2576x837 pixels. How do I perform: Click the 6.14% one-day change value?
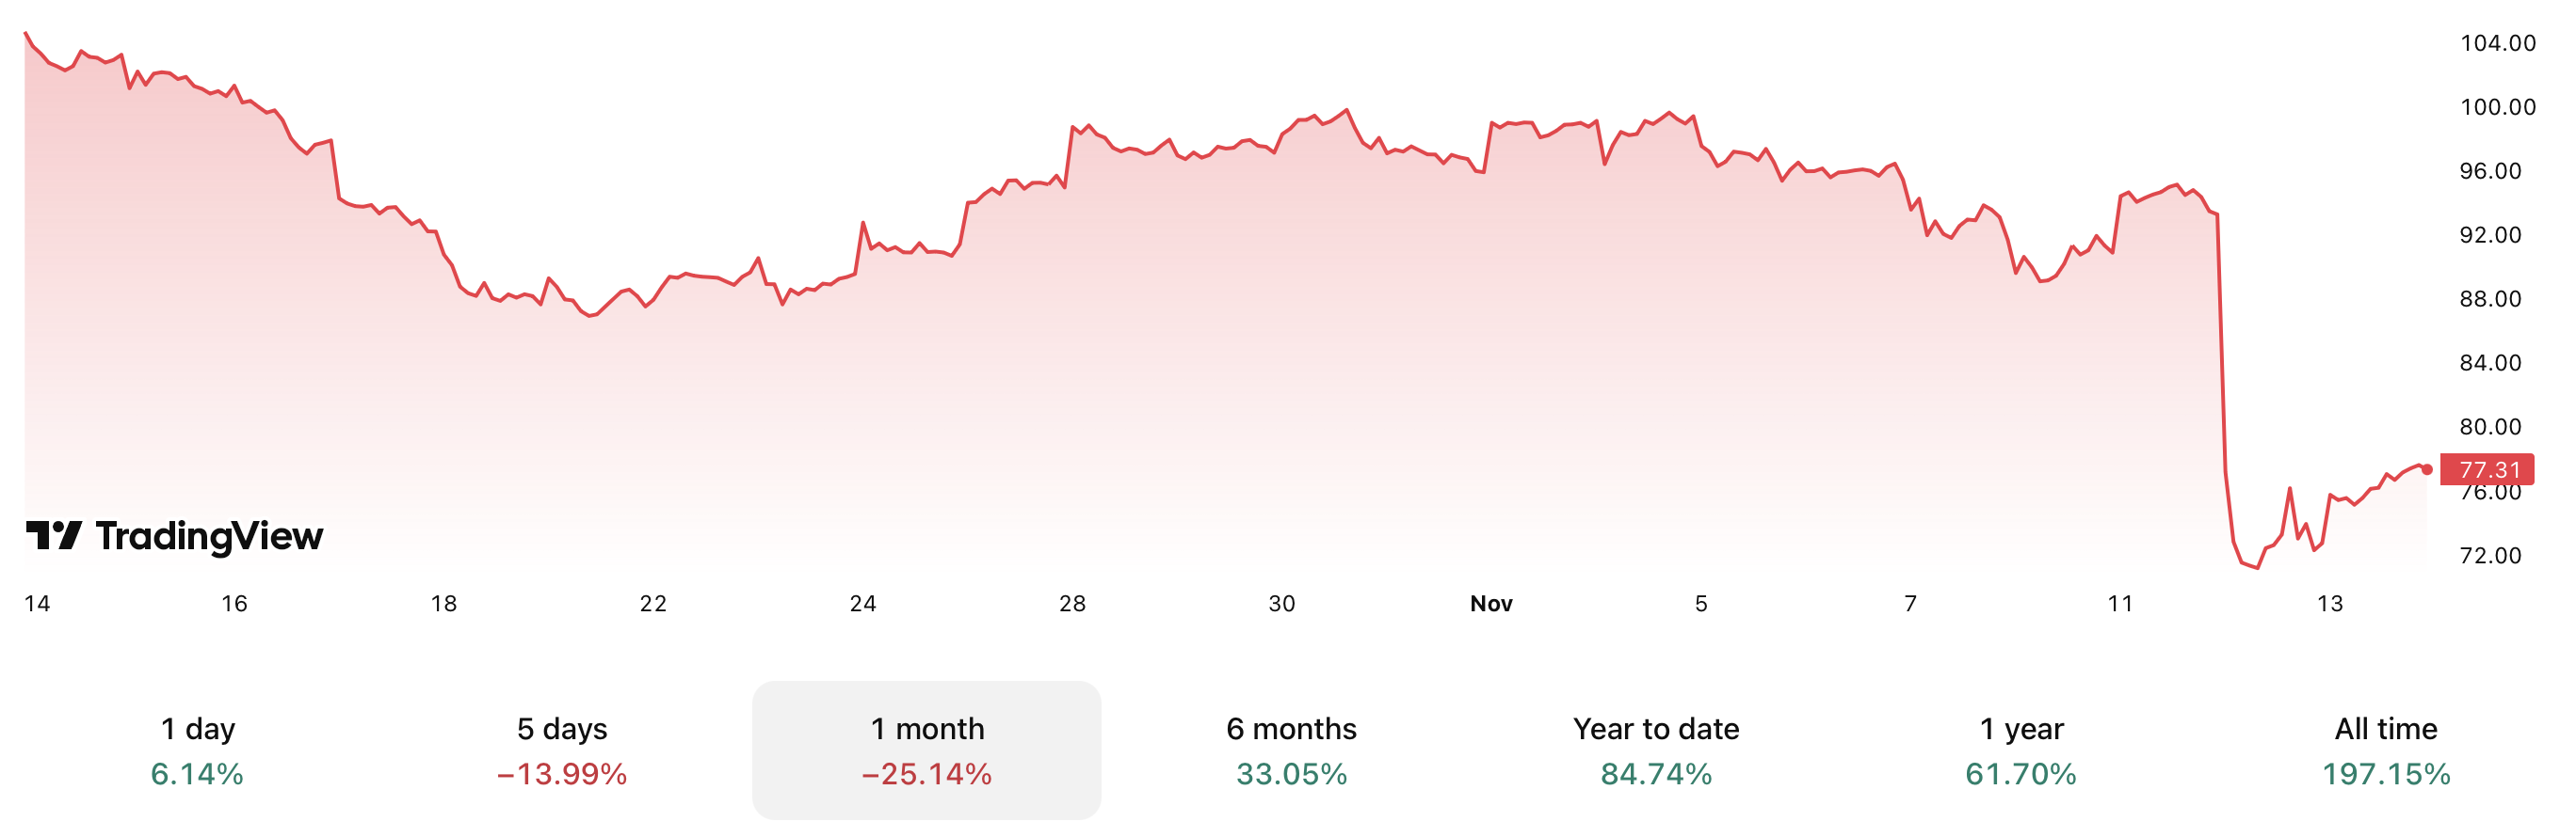[197, 774]
